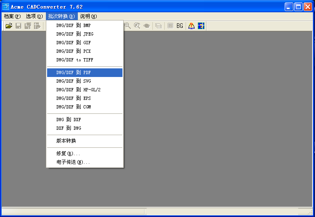315x217 pixels.
Task: Choose DWG/DXF 到 BMP
Action: click(85, 25)
